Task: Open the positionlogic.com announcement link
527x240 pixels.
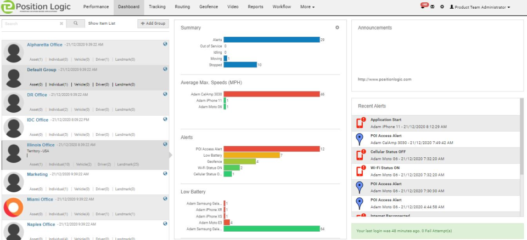Action: [x=384, y=79]
